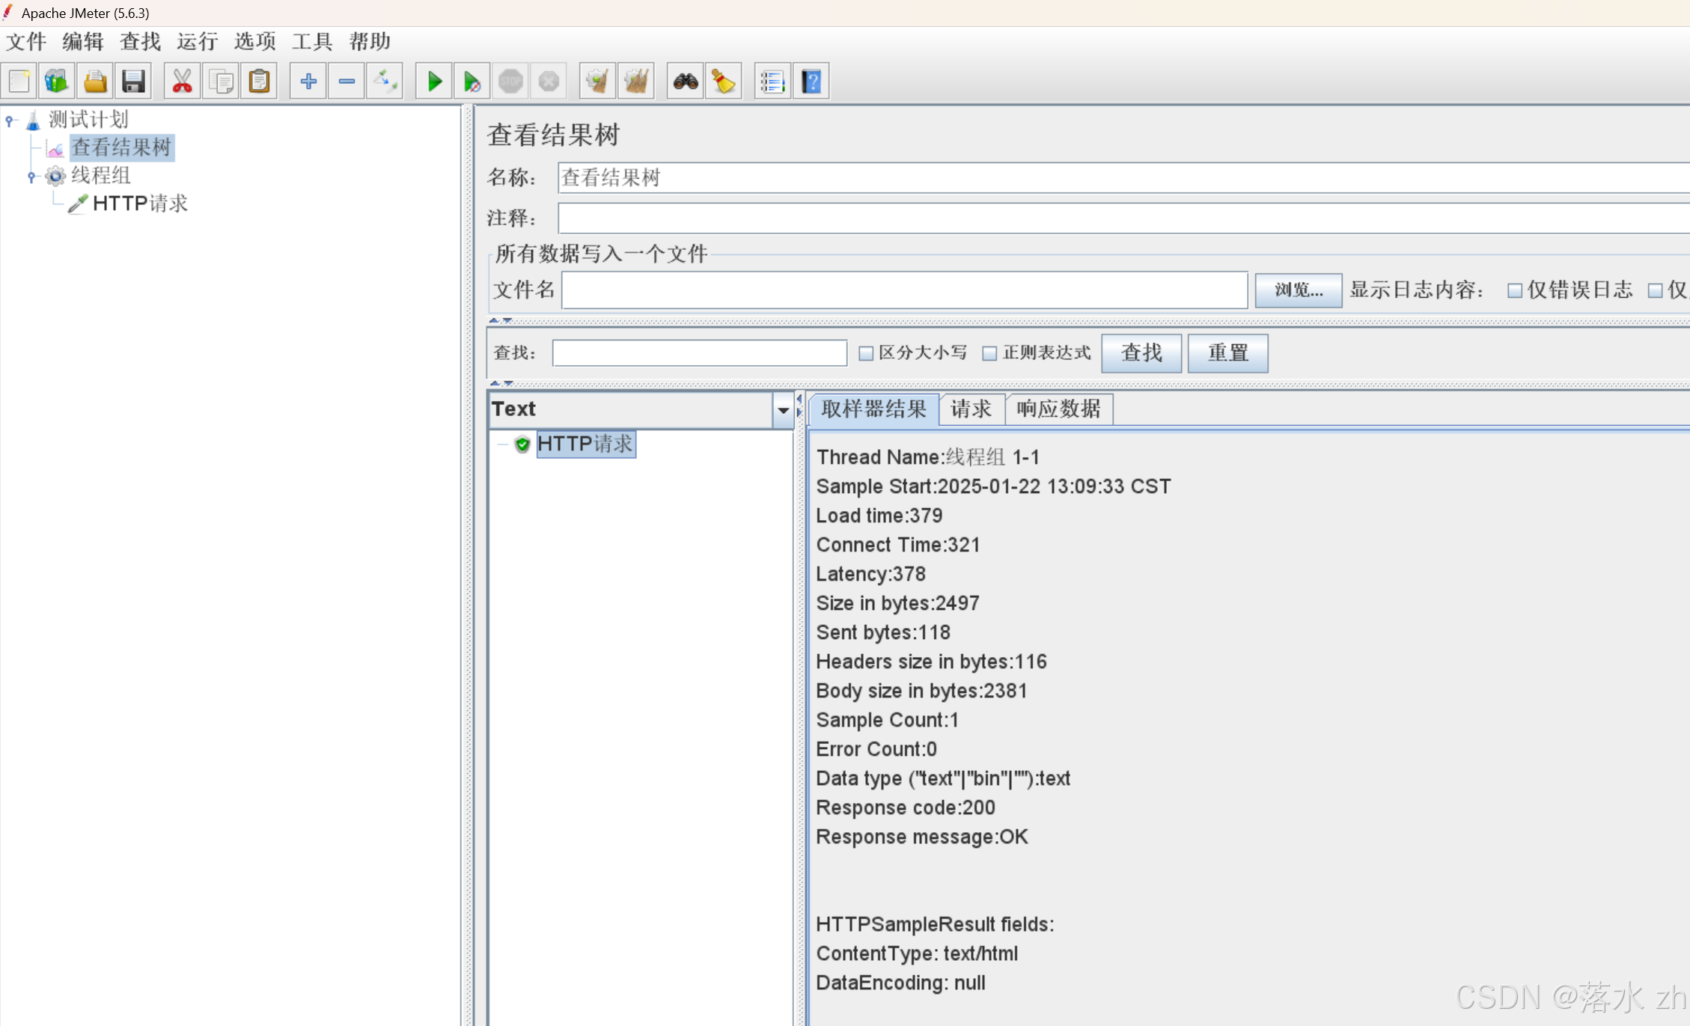
Task: Collapse all nodes with minus icon
Action: [x=347, y=81]
